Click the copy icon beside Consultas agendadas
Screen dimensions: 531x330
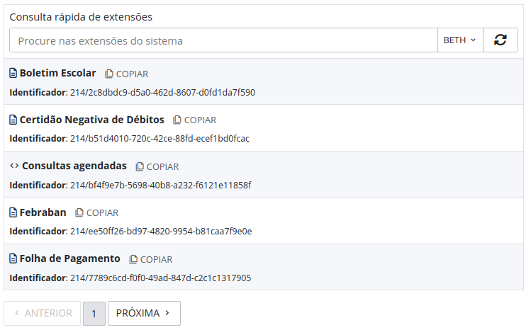tap(140, 166)
